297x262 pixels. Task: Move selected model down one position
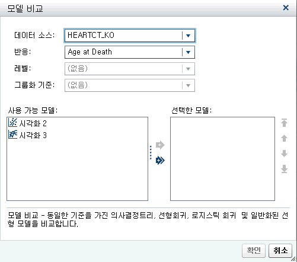284,154
